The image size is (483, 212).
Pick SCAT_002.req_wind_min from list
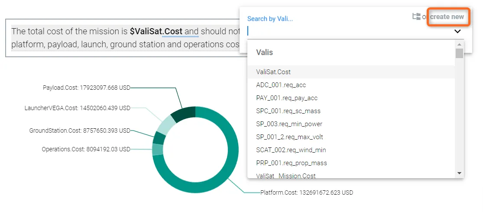tap(291, 150)
